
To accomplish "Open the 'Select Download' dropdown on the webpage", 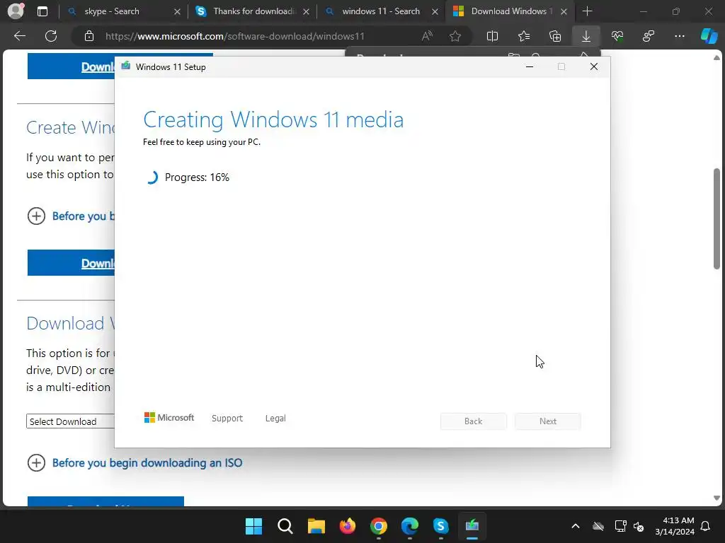I will click(x=70, y=421).
